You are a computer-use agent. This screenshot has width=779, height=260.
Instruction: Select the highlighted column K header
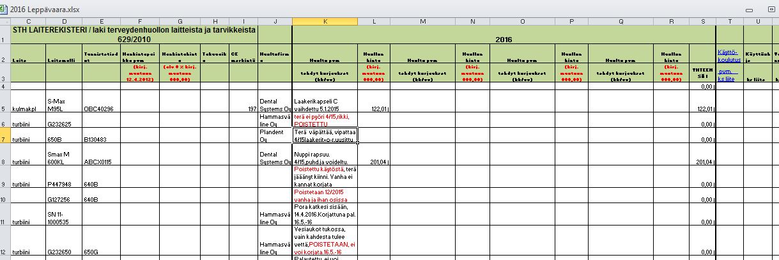(x=325, y=22)
